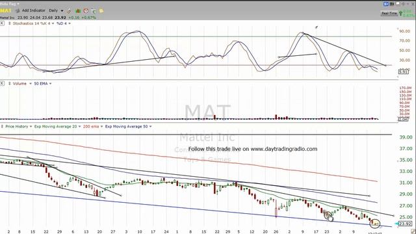Click the pop-out chart window icon
Screen dimensions: 416x234
click(x=94, y=11)
